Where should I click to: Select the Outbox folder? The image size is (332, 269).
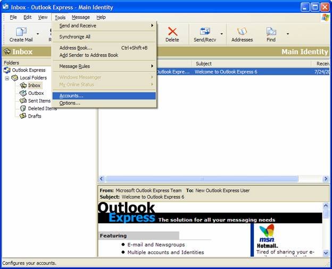pyautogui.click(x=36, y=93)
